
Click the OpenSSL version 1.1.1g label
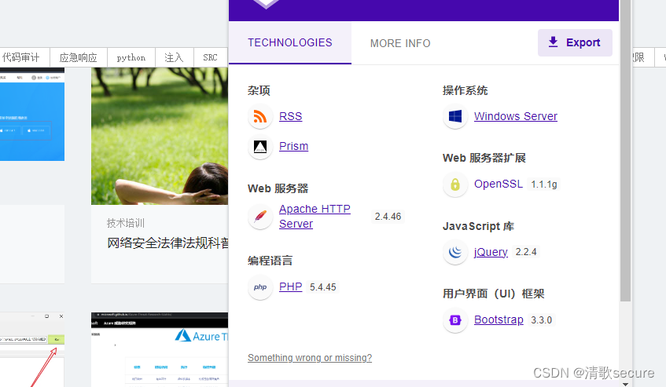[x=543, y=184]
